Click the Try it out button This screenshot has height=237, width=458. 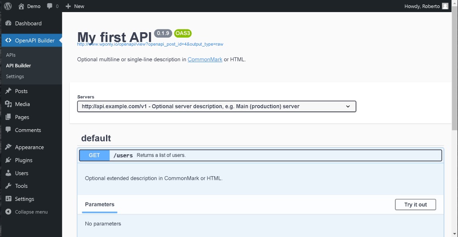point(416,205)
